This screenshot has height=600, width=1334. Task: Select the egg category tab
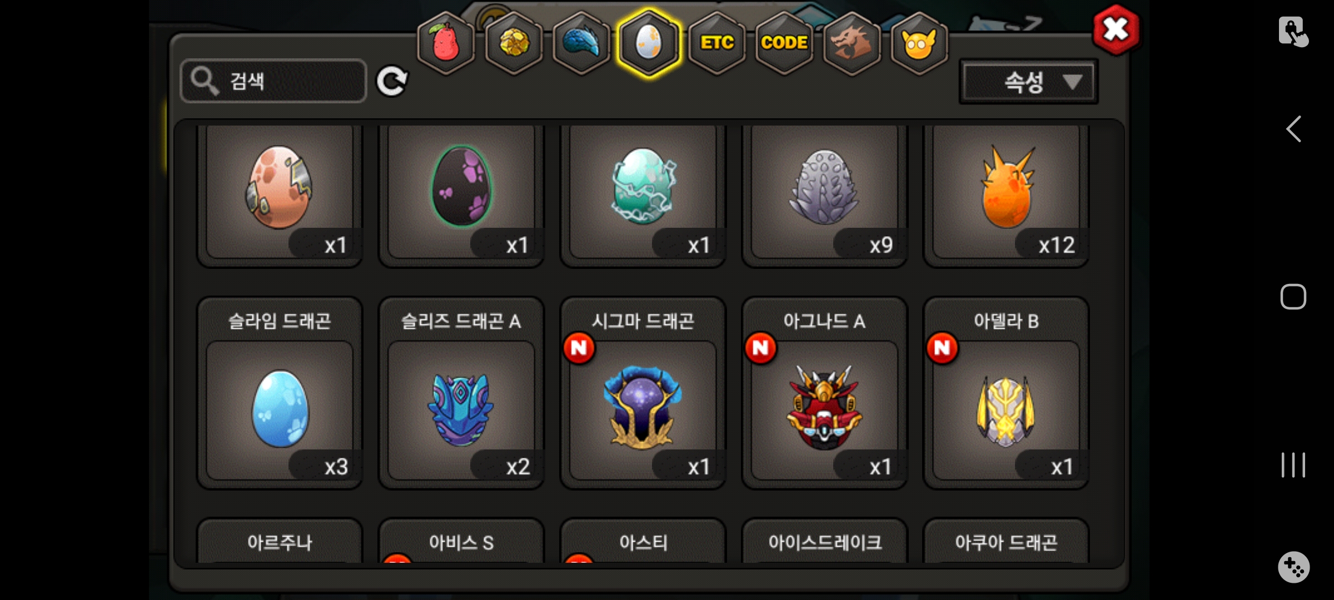coord(649,43)
